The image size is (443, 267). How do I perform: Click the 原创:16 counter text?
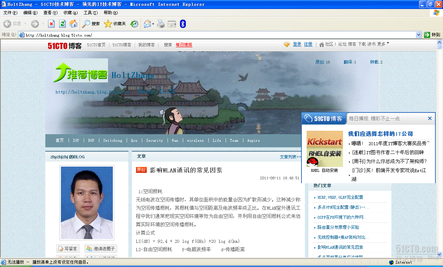click(x=323, y=62)
